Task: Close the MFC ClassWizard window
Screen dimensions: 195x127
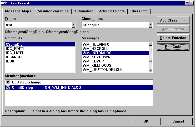Action: click(x=192, y=3)
